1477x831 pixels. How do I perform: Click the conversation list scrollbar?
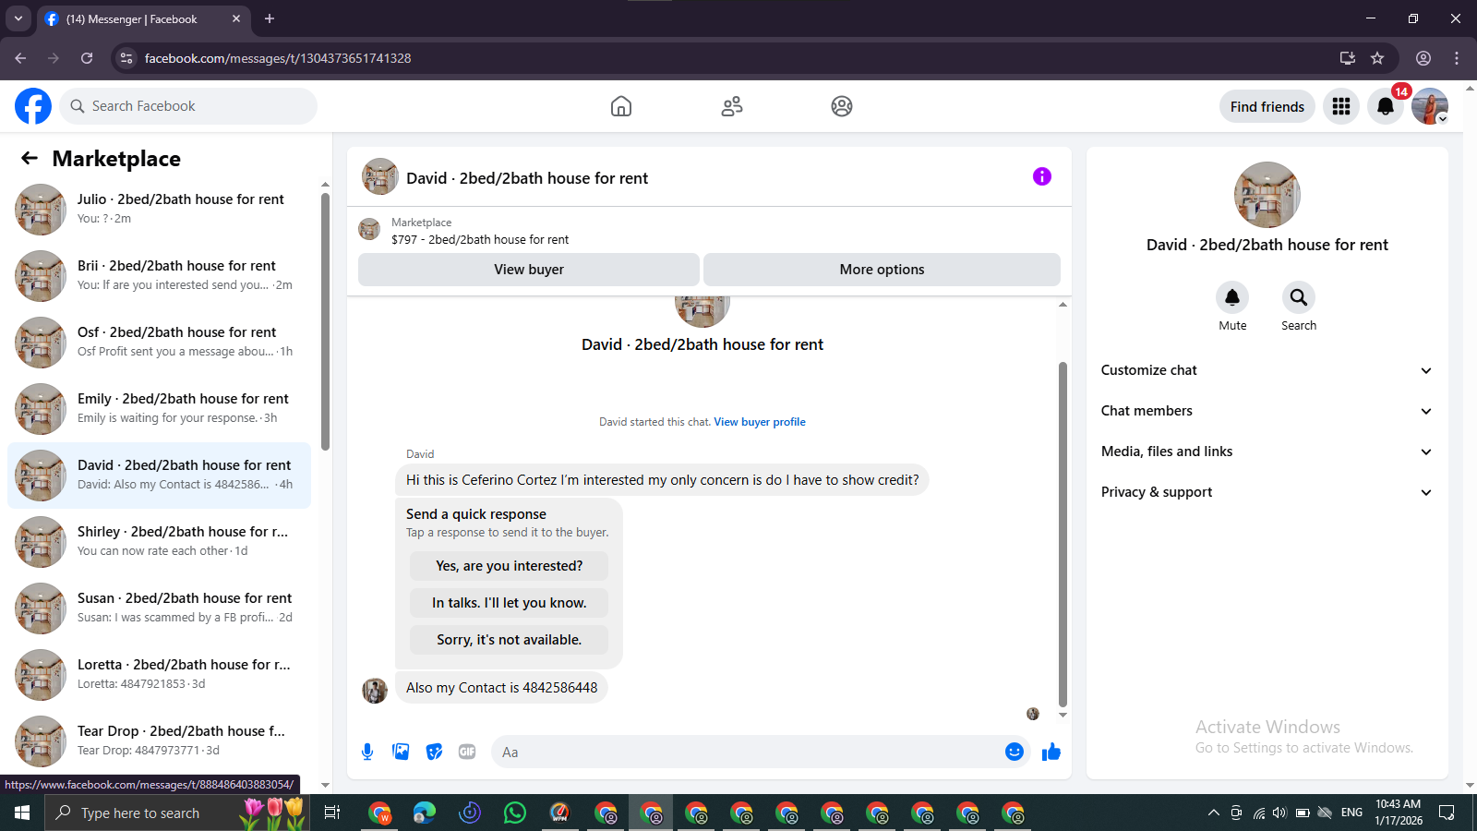(325, 320)
